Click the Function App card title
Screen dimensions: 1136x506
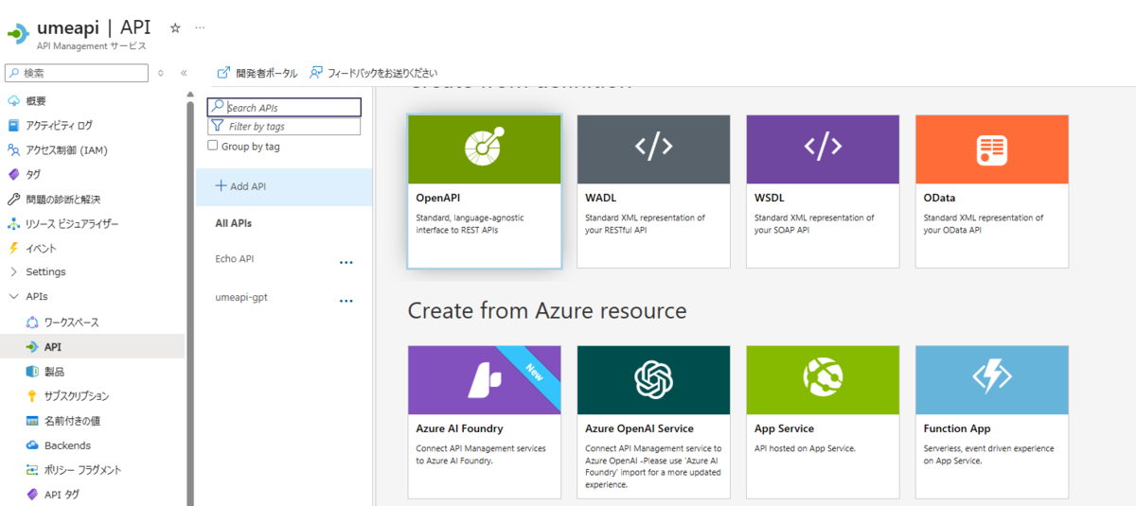pyautogui.click(x=957, y=428)
